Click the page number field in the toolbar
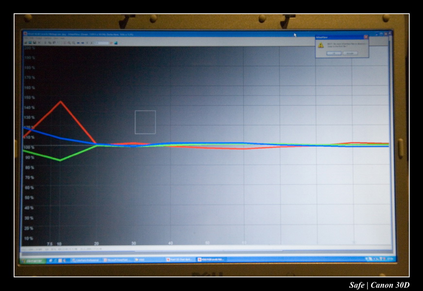423x291 pixels. point(102,43)
